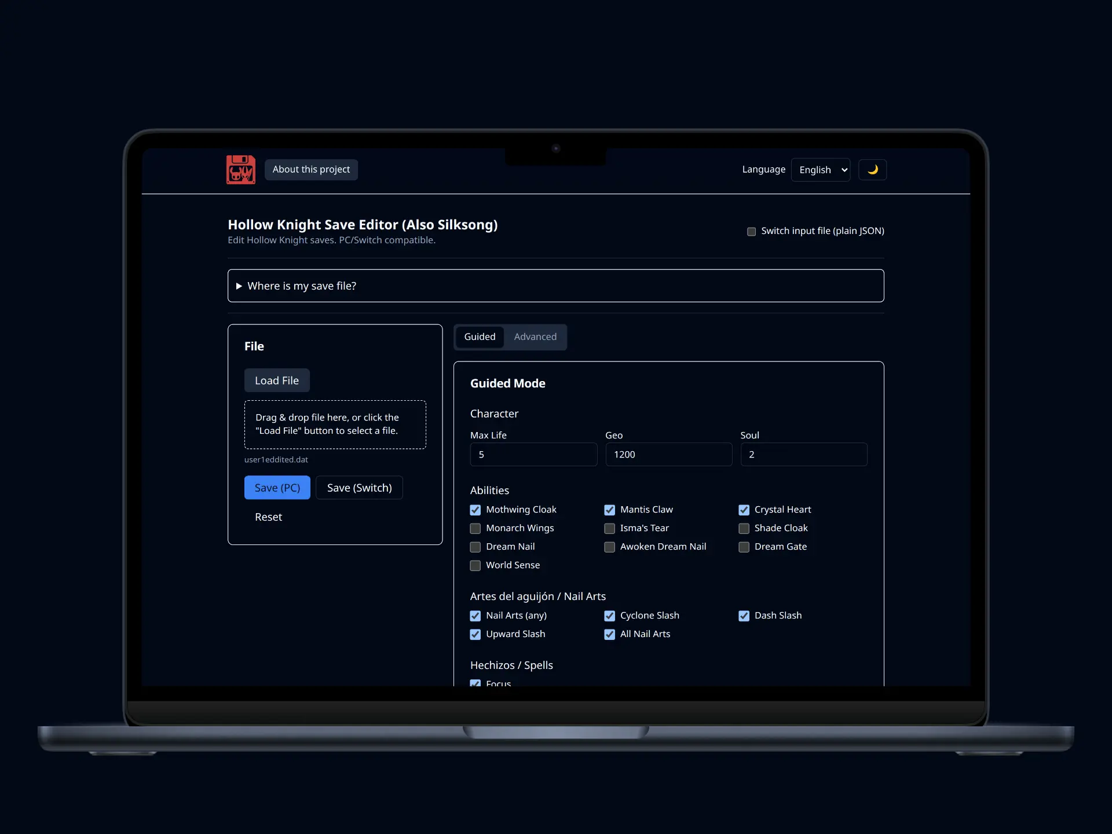This screenshot has width=1112, height=834.
Task: Enable Switch input file (plain JSON) checkbox
Action: tap(751, 232)
